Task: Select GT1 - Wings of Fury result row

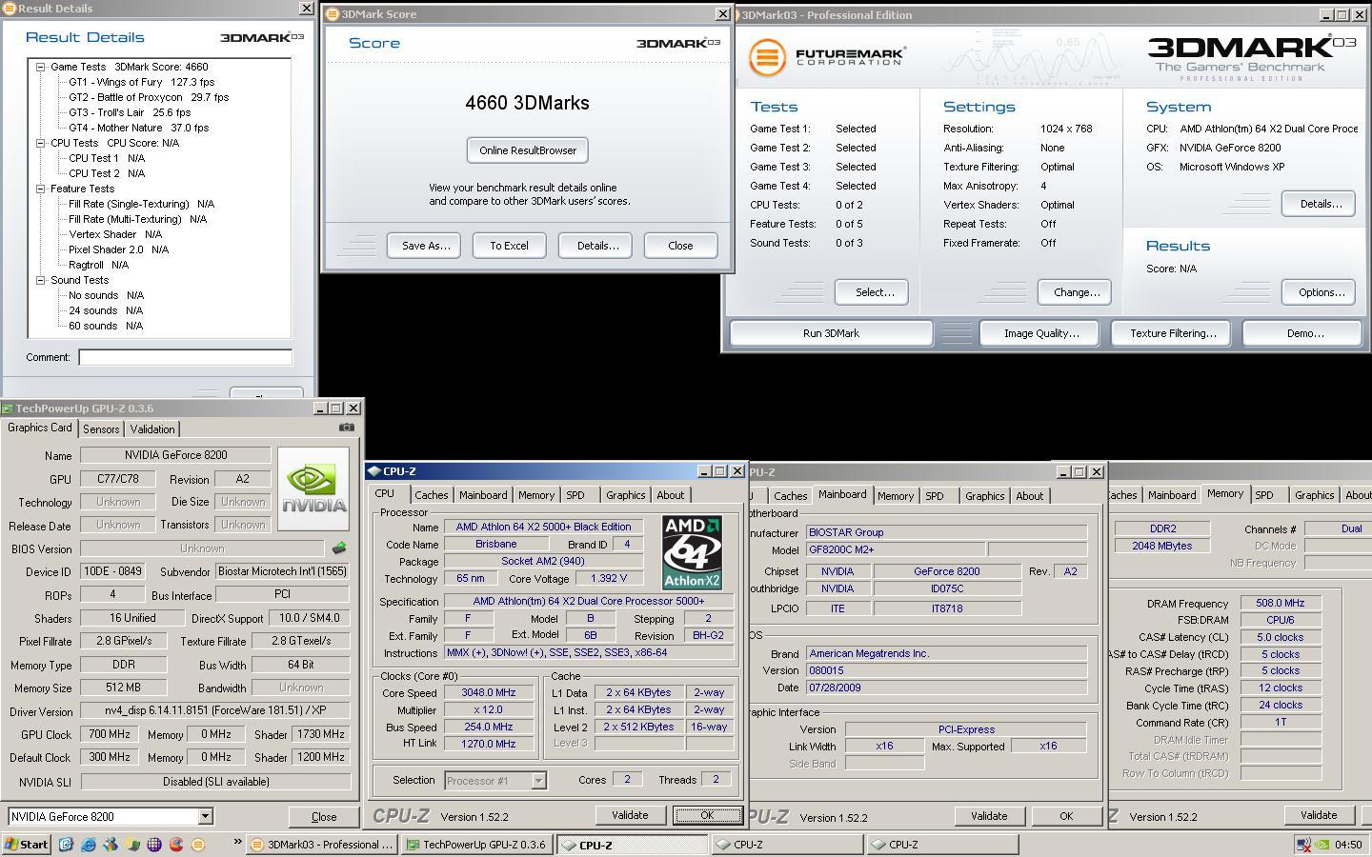Action: coord(141,82)
